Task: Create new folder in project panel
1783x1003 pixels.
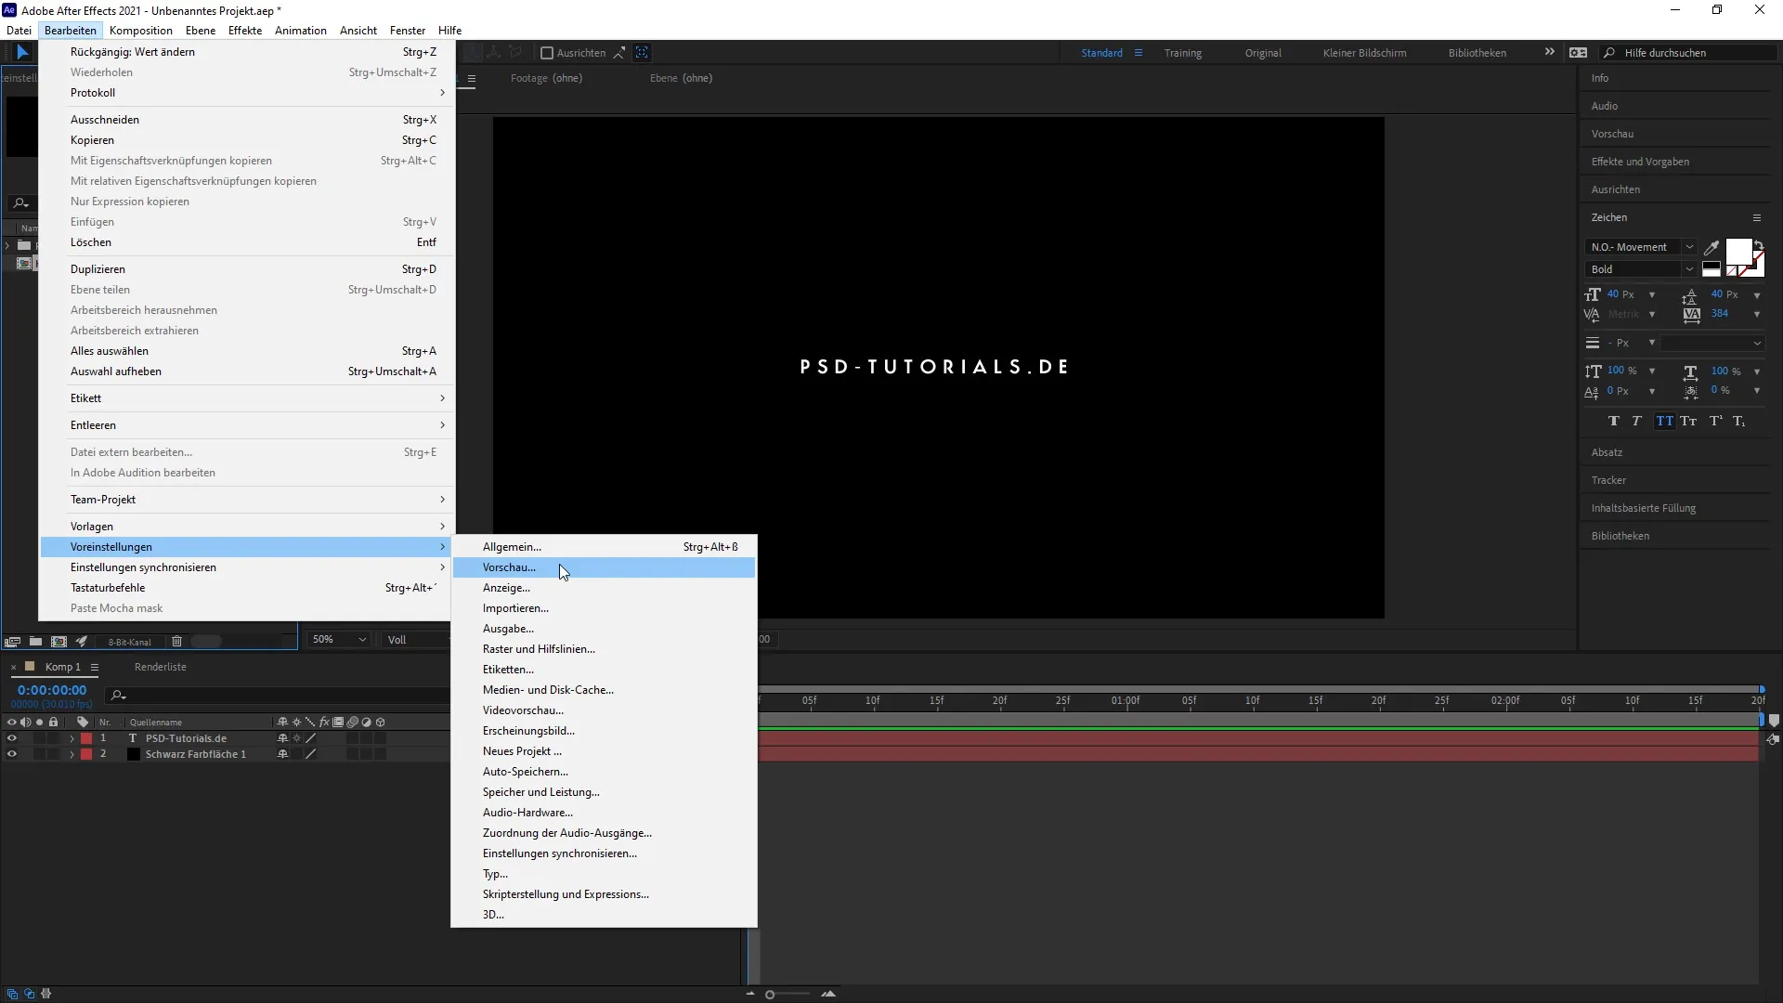Action: pyautogui.click(x=35, y=641)
